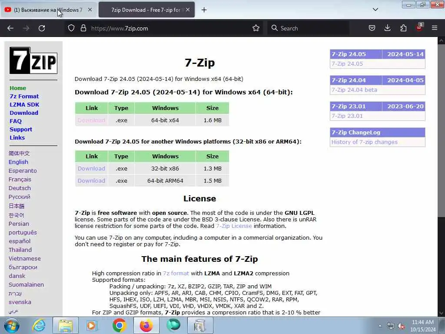The image size is (445, 334).
Task: Open the LZMA SDK sidebar link
Action: (x=24, y=104)
